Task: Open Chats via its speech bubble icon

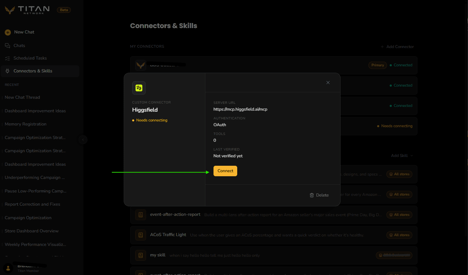Action: pos(7,46)
